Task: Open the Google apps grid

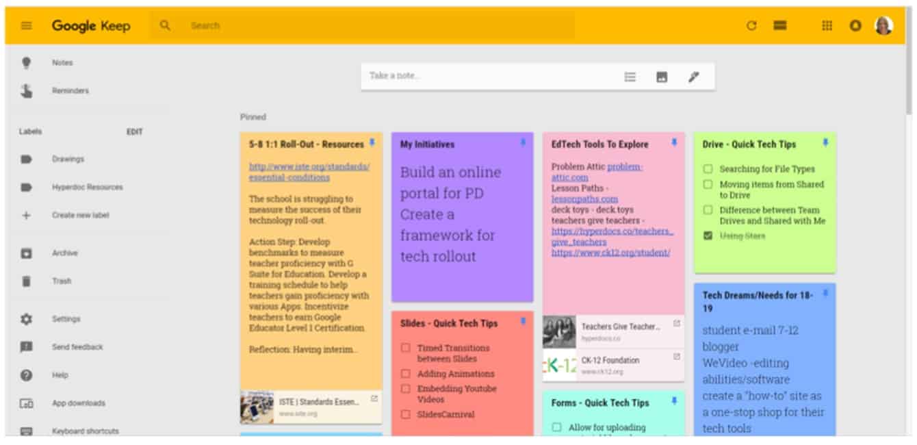Action: pyautogui.click(x=827, y=26)
